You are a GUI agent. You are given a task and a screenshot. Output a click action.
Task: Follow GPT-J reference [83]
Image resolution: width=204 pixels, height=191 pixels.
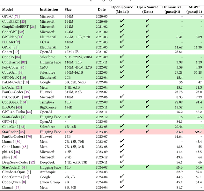[x=16, y=47]
